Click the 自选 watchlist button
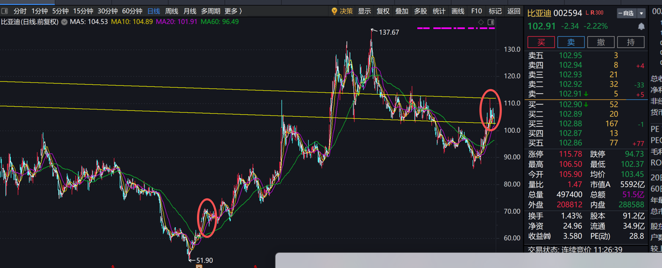This screenshot has width=662, height=268. tap(626, 13)
